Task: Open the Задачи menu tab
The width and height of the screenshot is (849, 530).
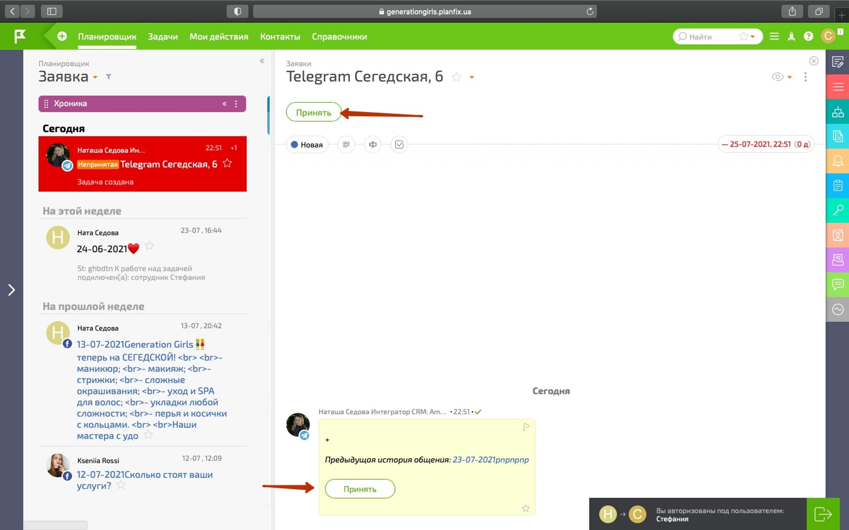Action: (163, 36)
